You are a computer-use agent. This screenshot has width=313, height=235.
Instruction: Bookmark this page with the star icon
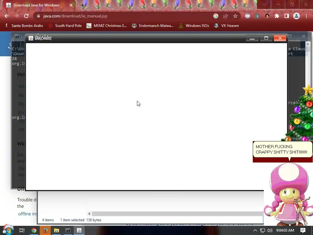[235, 16]
